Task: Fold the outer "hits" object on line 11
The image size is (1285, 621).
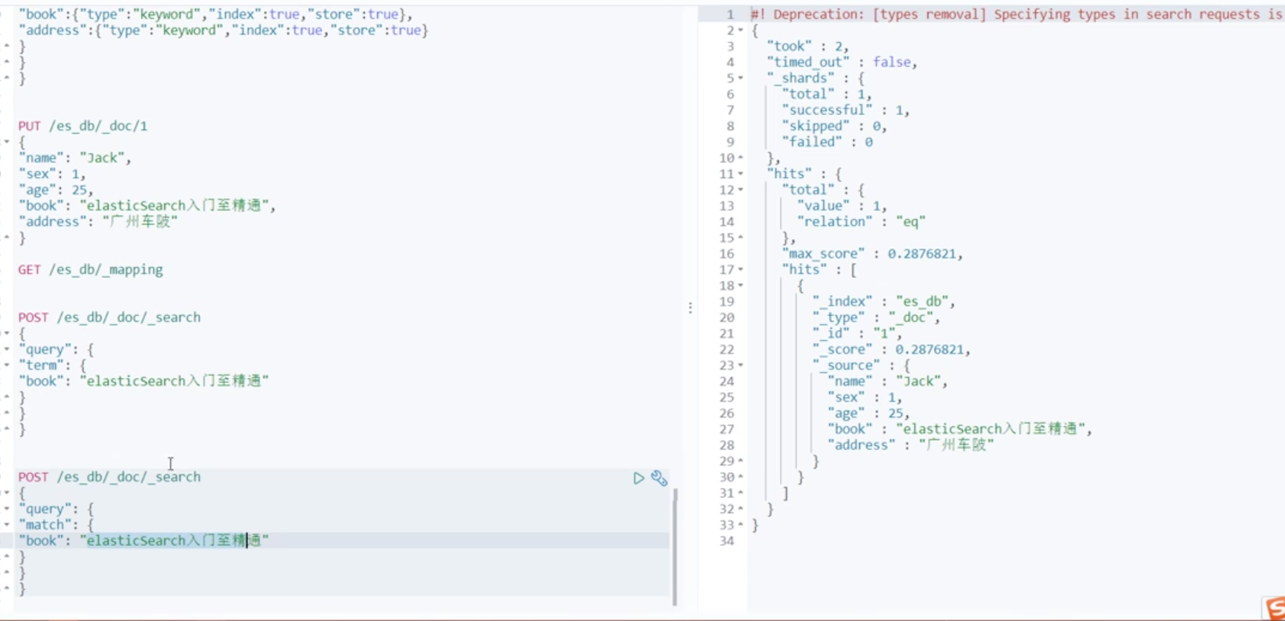Action: [x=741, y=173]
